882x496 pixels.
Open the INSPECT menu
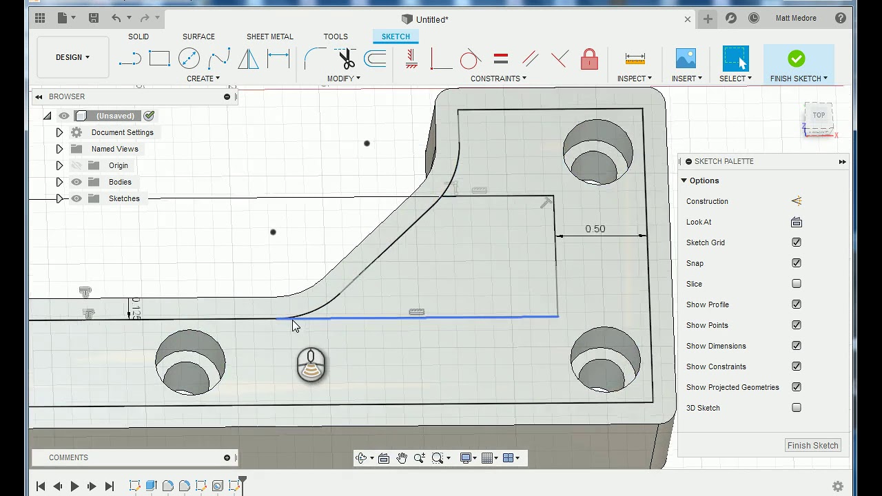[x=635, y=79]
